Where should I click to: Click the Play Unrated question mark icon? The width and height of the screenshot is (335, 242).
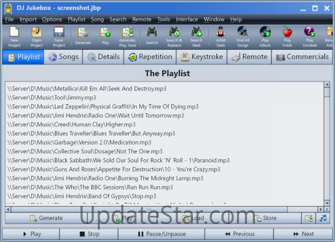(x=309, y=33)
